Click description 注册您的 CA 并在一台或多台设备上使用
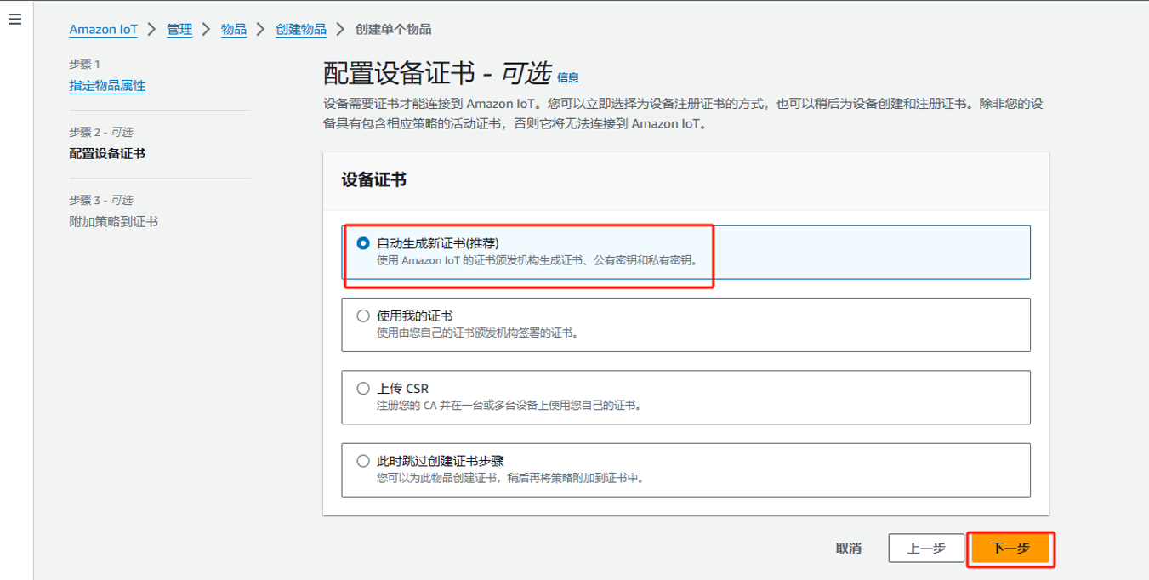Viewport: 1149px width, 580px height. (509, 406)
